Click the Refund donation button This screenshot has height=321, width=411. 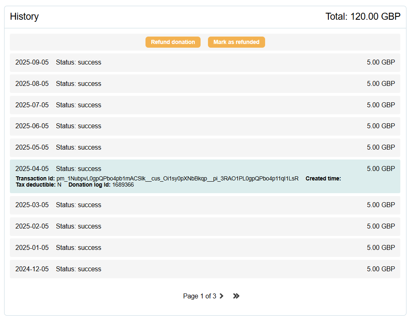[x=173, y=42]
